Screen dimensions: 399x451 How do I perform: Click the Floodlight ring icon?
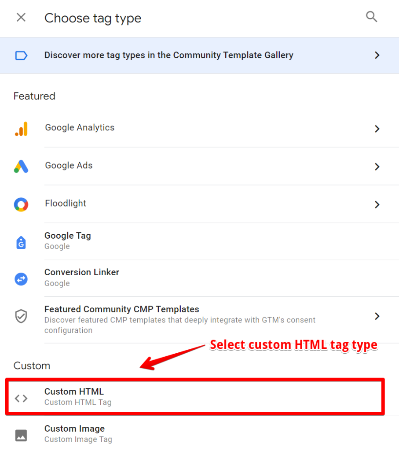[21, 204]
